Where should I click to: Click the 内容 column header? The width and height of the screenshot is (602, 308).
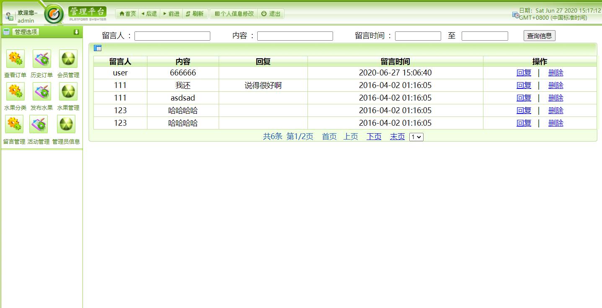pyautogui.click(x=183, y=62)
